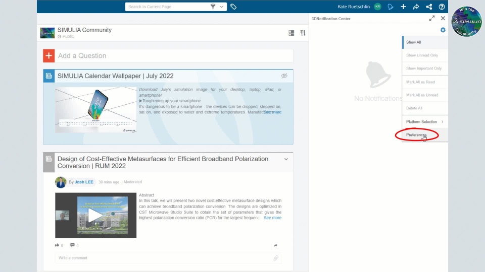Click the notification settings gear icon
The width and height of the screenshot is (485, 272).
click(x=443, y=30)
